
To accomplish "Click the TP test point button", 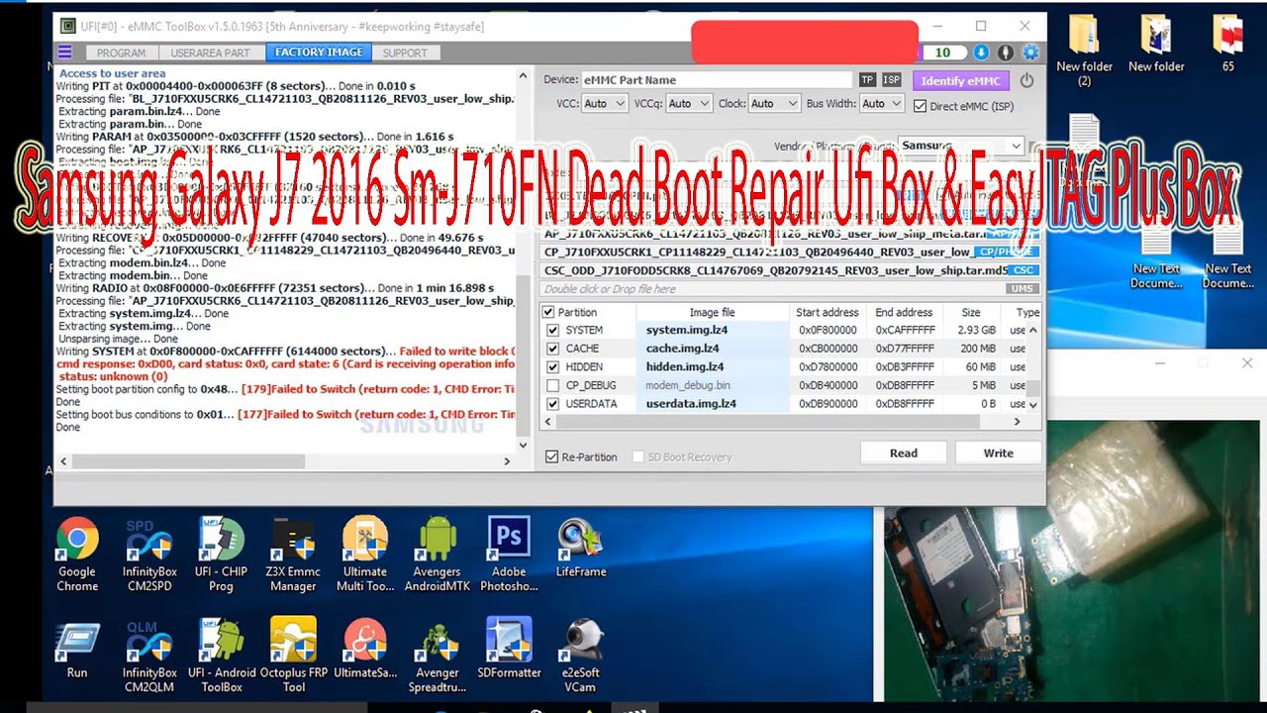I will pyautogui.click(x=867, y=80).
